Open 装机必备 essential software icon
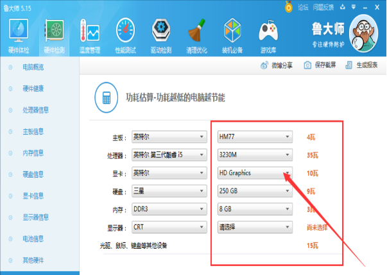 coord(232,33)
